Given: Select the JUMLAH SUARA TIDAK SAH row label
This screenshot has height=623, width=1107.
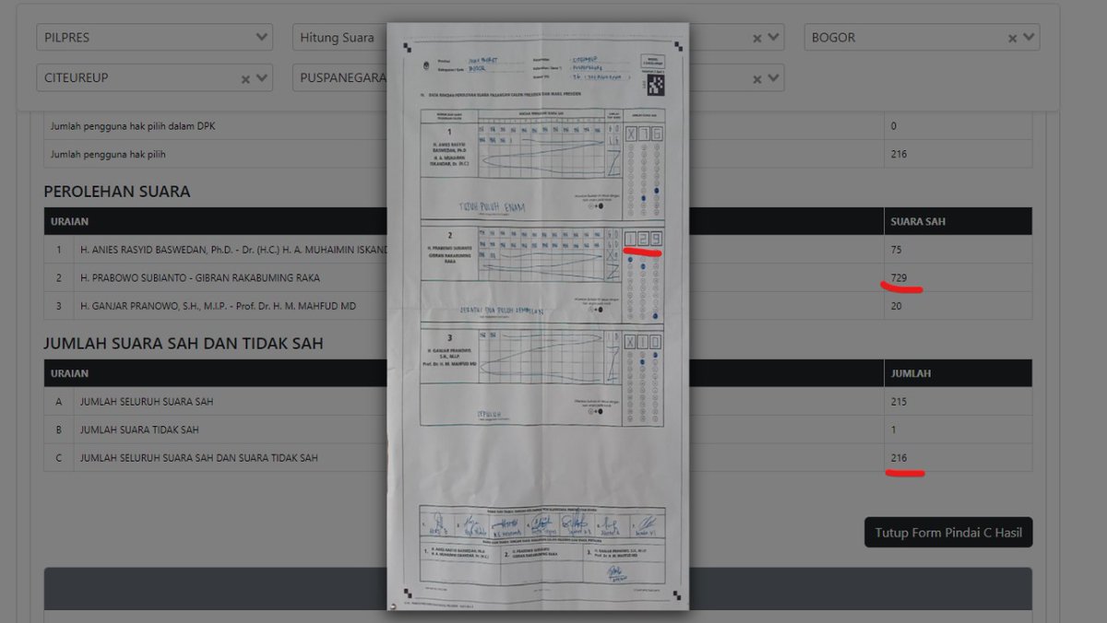Looking at the screenshot, I should click(x=139, y=429).
